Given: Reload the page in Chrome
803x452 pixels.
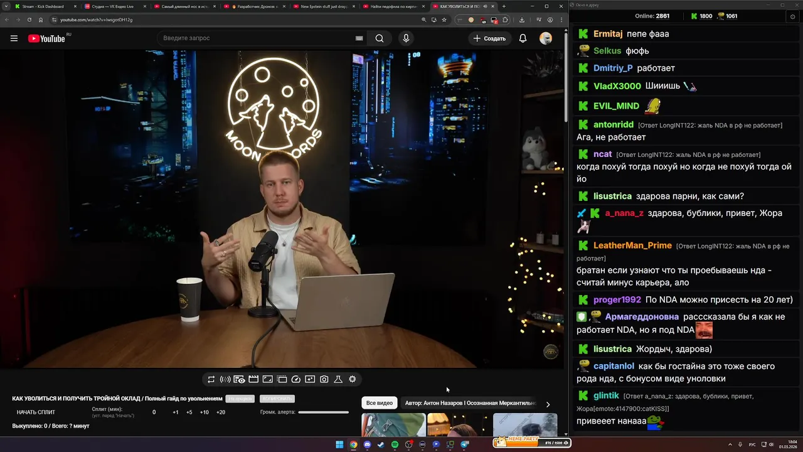Looking at the screenshot, I should point(29,19).
